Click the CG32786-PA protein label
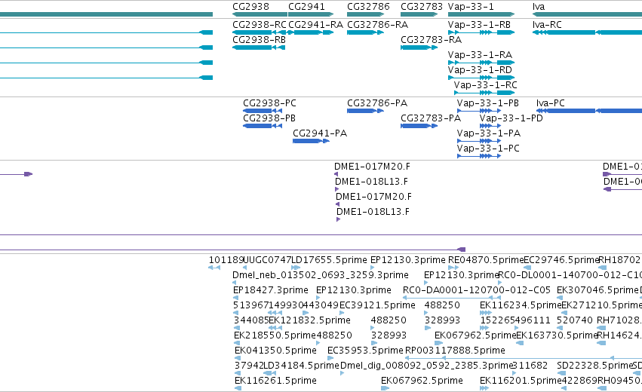Image resolution: width=642 pixels, height=392 pixels. click(377, 103)
